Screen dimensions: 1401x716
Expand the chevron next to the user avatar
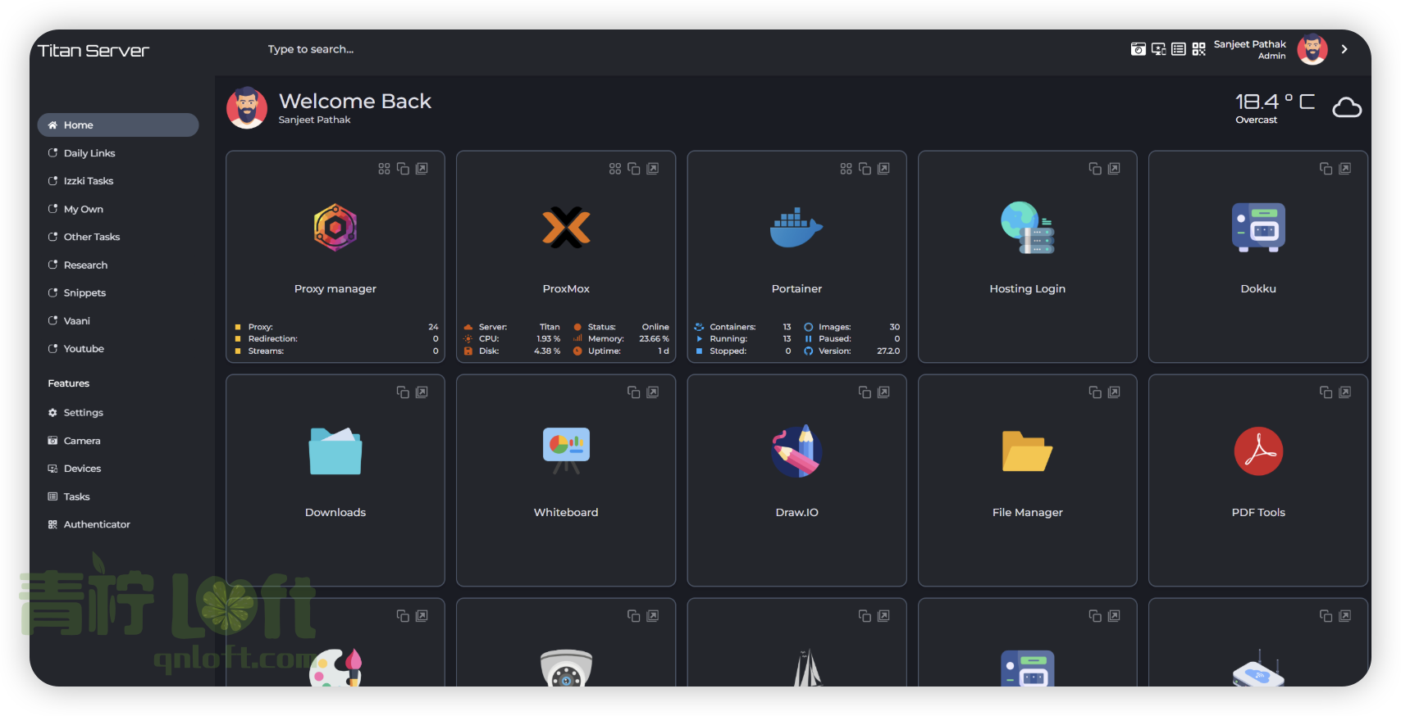pyautogui.click(x=1344, y=49)
